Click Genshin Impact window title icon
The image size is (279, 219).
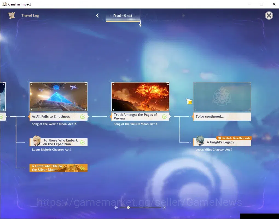[x=5, y=4]
